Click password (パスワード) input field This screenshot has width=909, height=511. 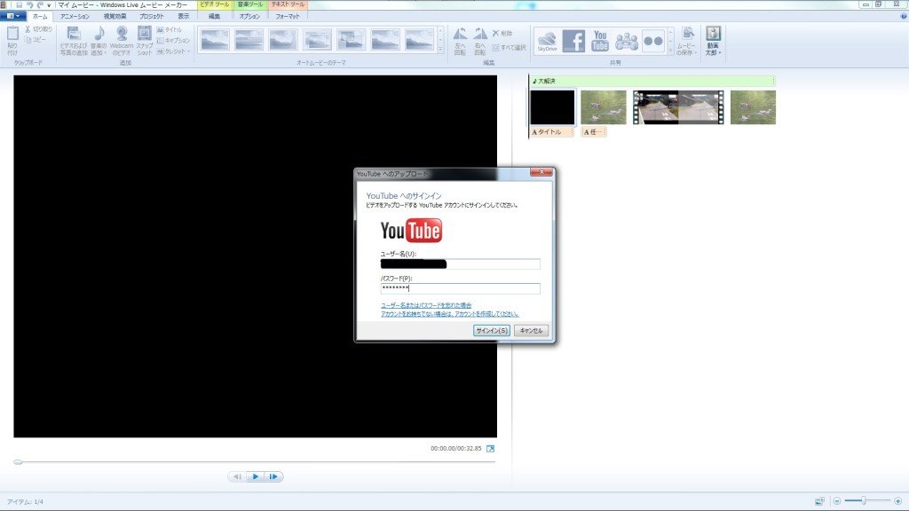pyautogui.click(x=461, y=288)
